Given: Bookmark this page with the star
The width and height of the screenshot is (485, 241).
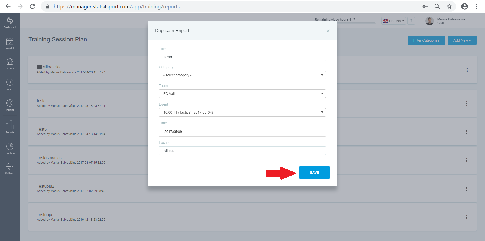Looking at the screenshot, I should point(449,6).
